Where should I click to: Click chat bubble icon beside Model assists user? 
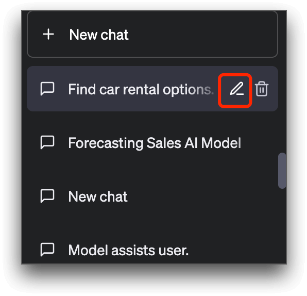[47, 250]
